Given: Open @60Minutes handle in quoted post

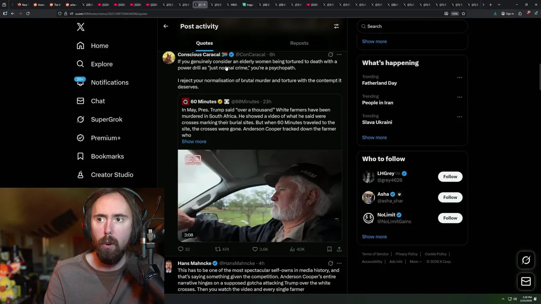Looking at the screenshot, I should coord(245,102).
